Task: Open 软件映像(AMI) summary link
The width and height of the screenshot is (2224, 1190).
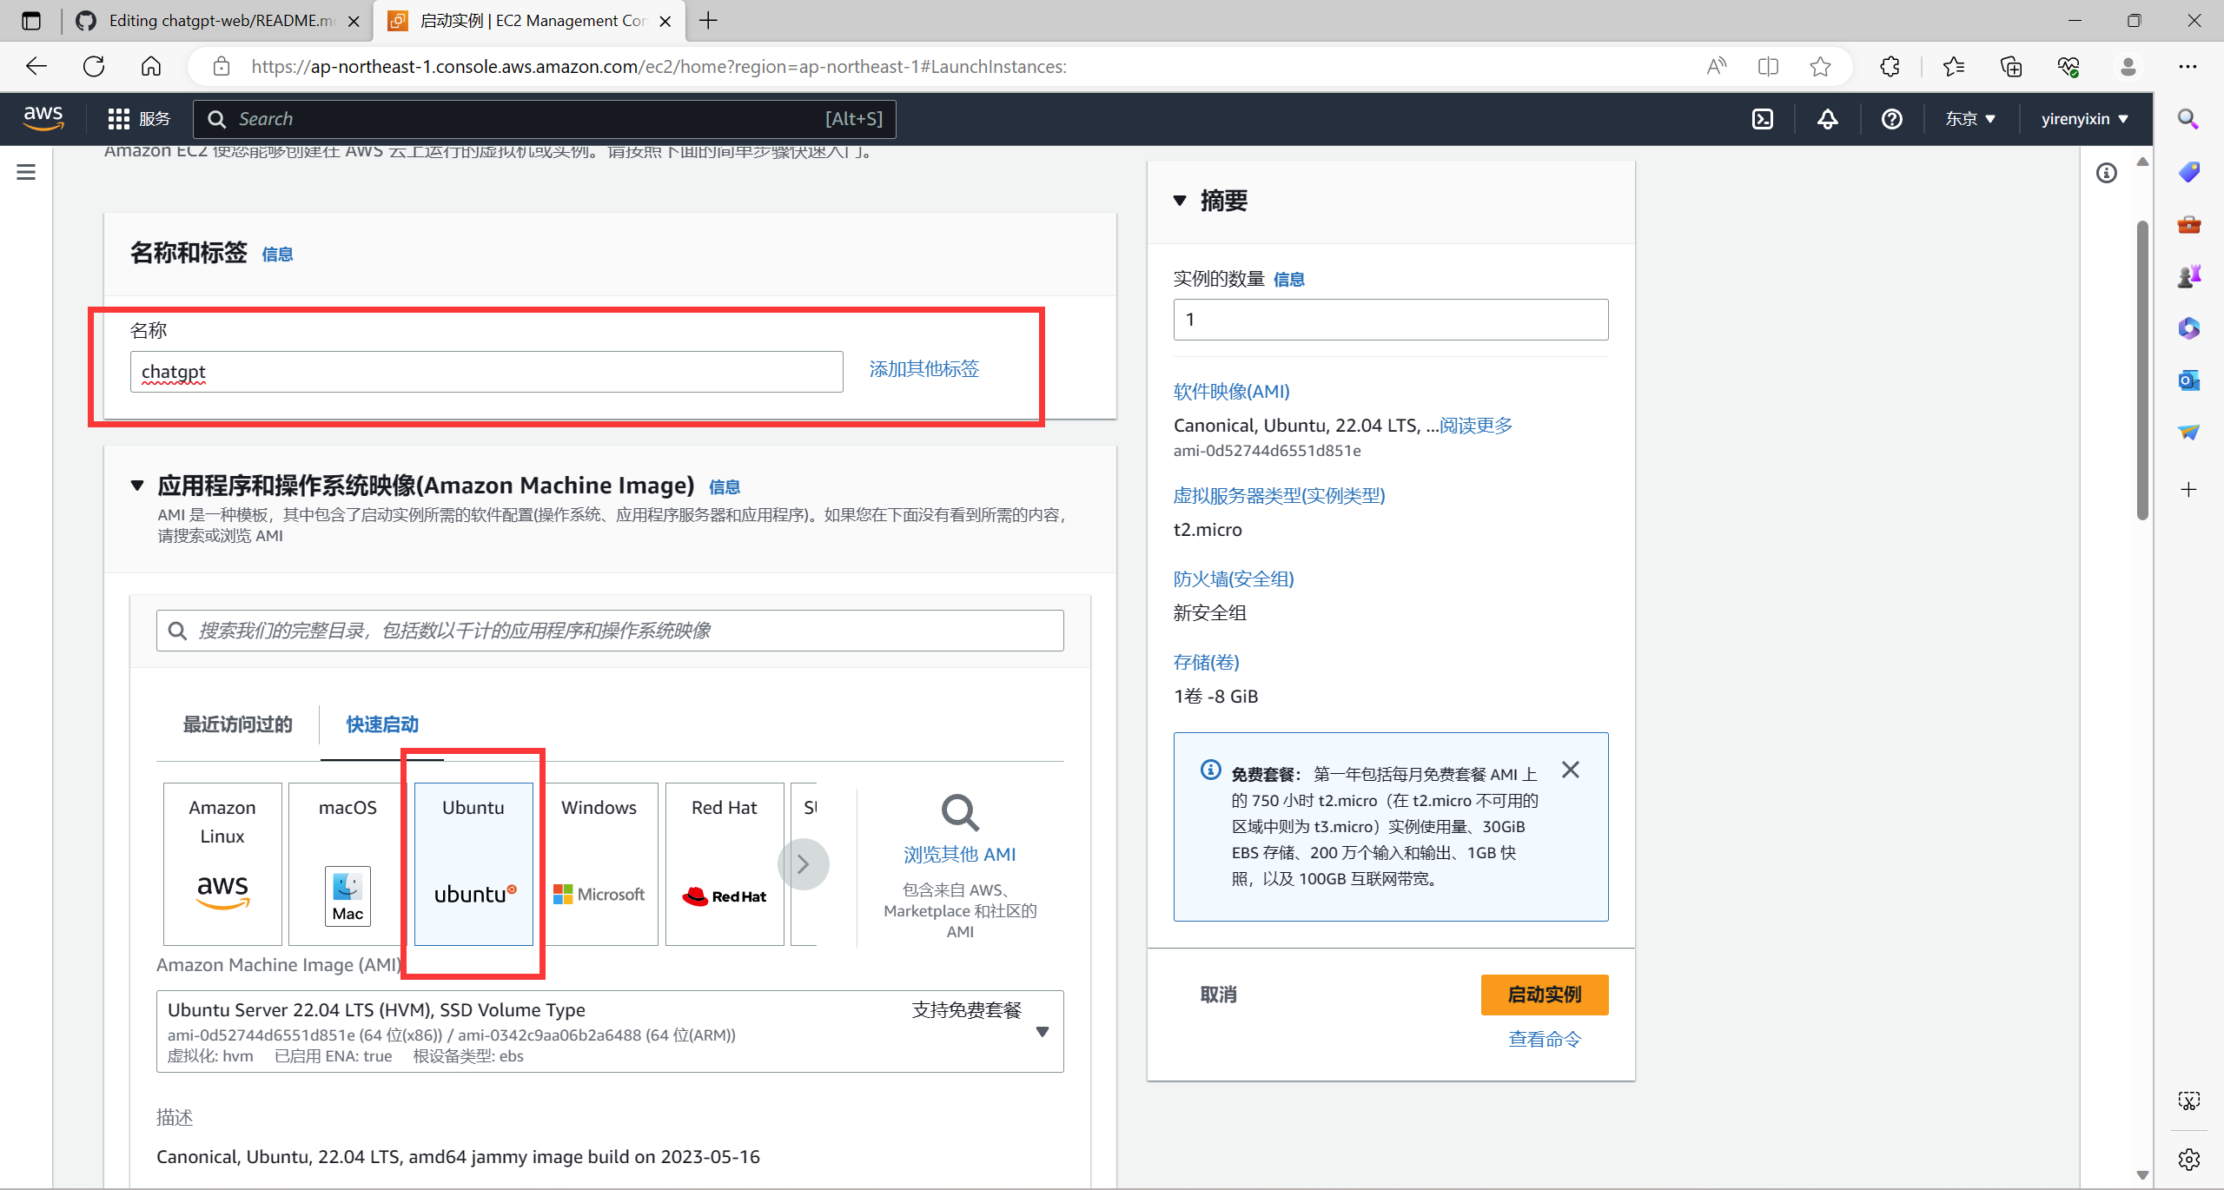Action: (1231, 392)
